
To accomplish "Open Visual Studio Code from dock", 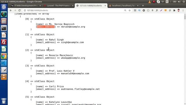I will [x=4, y=63].
